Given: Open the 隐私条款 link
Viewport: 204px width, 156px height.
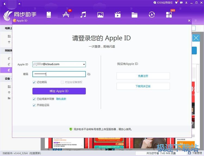Looking at the screenshot, I should (61, 99).
